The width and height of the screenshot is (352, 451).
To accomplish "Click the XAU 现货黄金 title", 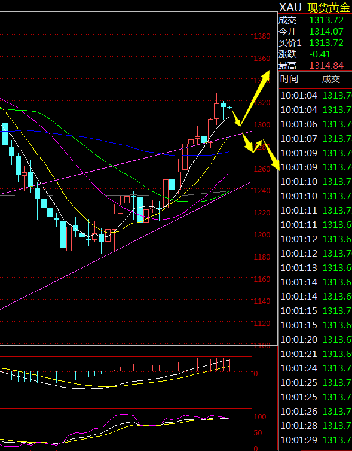I will tap(315, 8).
